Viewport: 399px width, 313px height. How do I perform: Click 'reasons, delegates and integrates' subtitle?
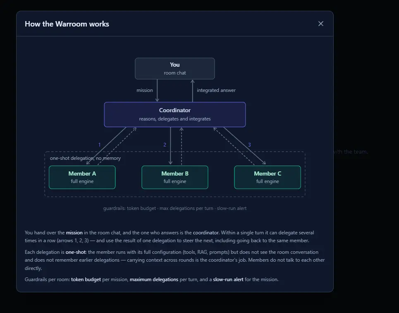(x=175, y=119)
